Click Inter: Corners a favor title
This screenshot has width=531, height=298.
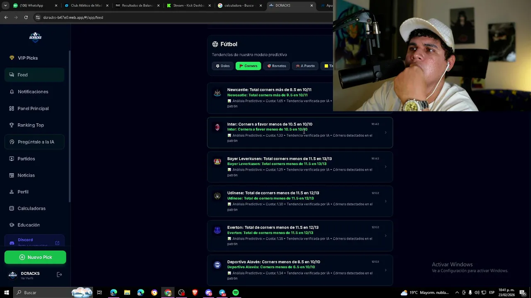click(270, 124)
